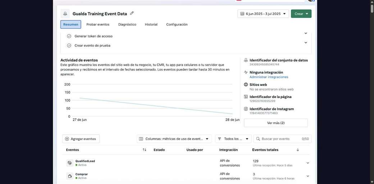Click the Generar token de acceso check circle
This screenshot has width=374, height=184.
tap(69, 36)
